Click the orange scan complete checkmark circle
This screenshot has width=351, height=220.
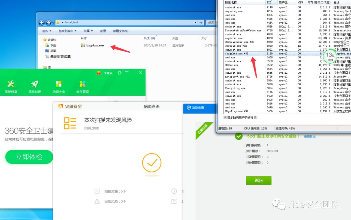coord(152,163)
